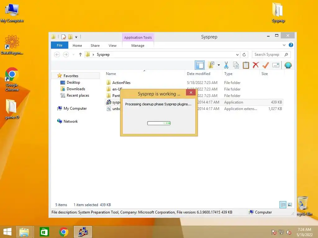Open Explorer help with the question mark icon
This screenshot has width=318, height=238.
coord(291,45)
